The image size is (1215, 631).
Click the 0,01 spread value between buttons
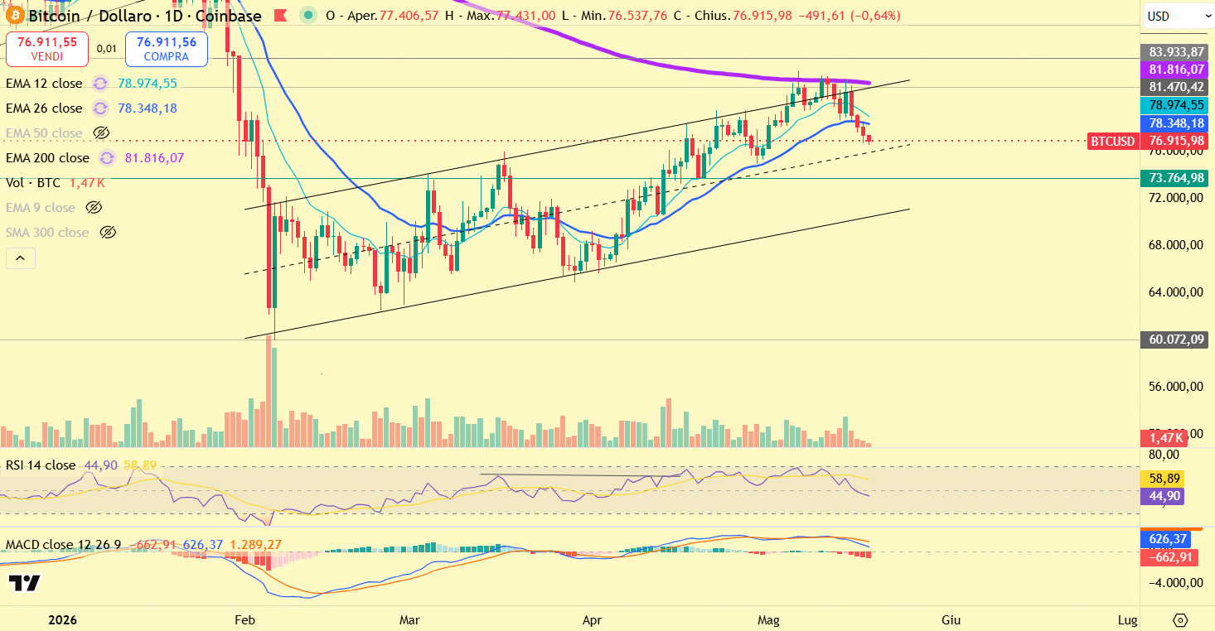[106, 49]
